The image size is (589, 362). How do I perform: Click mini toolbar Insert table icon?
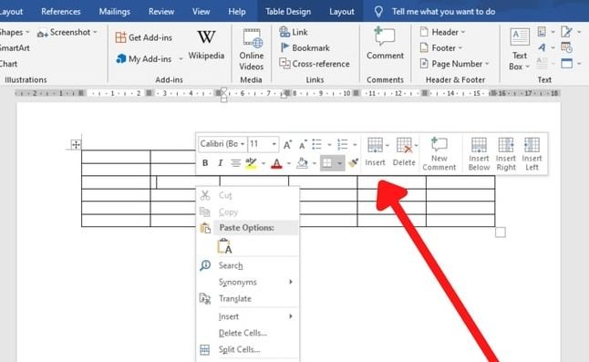[375, 151]
